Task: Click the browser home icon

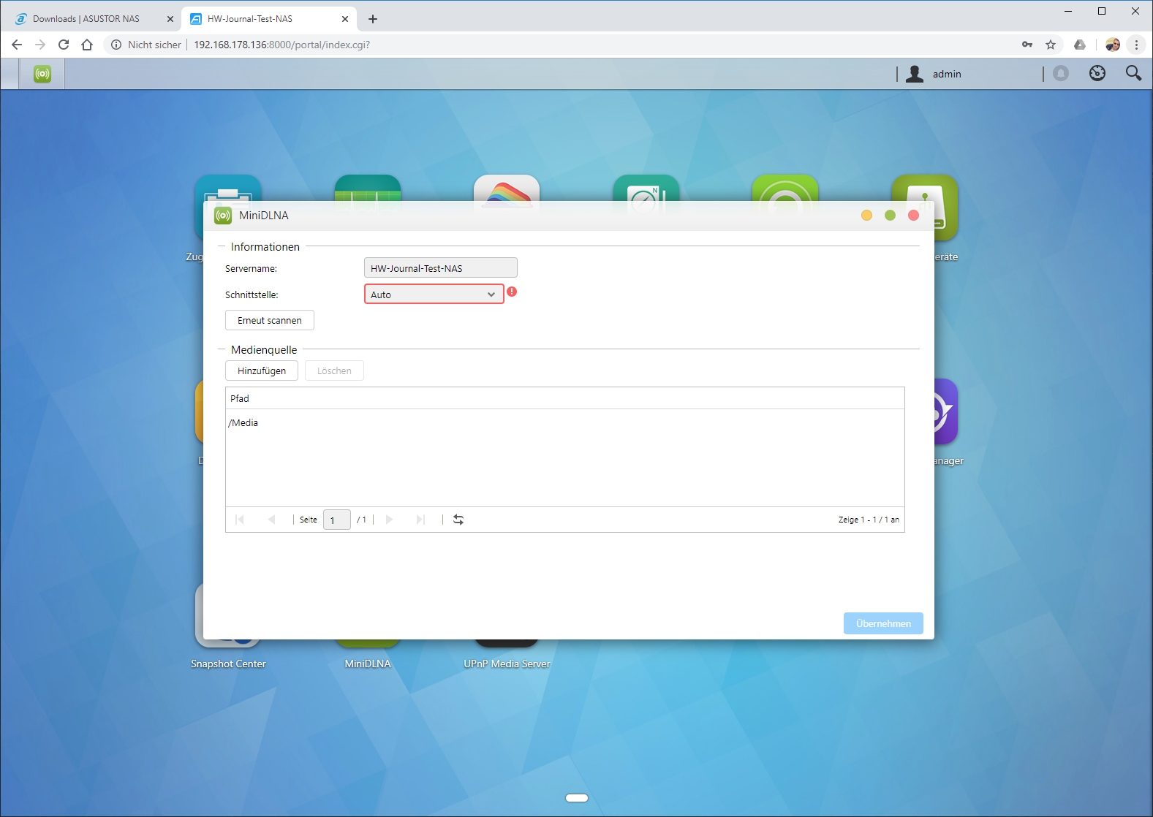Action: click(x=87, y=45)
